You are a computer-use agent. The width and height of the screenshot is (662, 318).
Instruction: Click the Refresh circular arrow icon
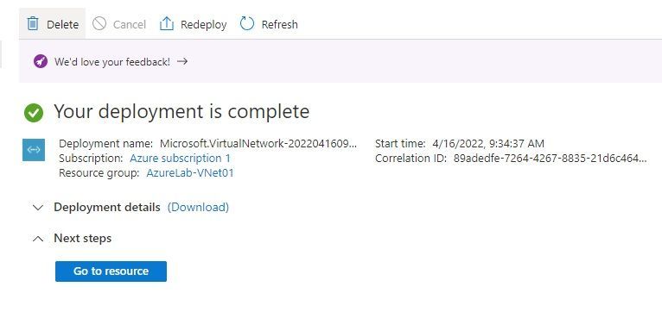pos(247,23)
